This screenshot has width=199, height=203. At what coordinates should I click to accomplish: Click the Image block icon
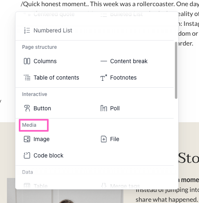[x=27, y=139]
